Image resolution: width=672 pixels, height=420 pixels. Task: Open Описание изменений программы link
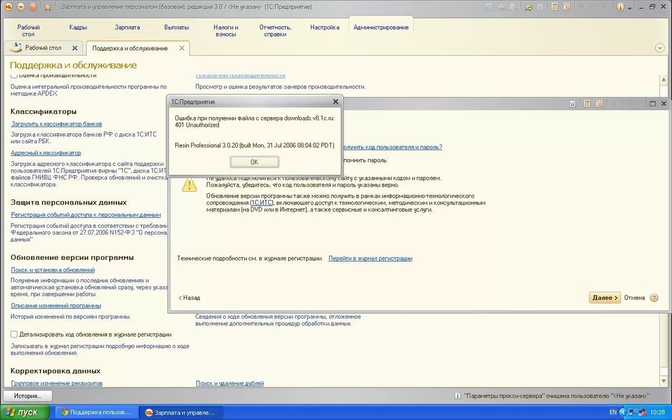click(56, 306)
